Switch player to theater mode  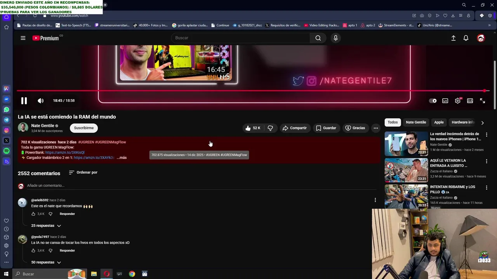point(470,101)
